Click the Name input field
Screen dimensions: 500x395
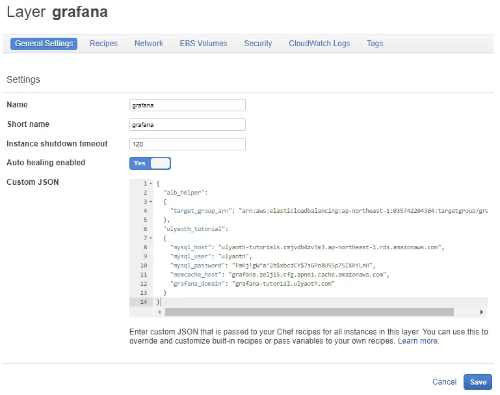point(187,105)
